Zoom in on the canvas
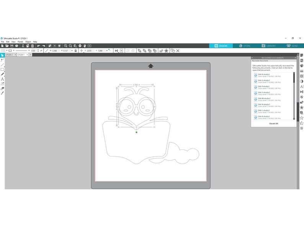 (66, 46)
